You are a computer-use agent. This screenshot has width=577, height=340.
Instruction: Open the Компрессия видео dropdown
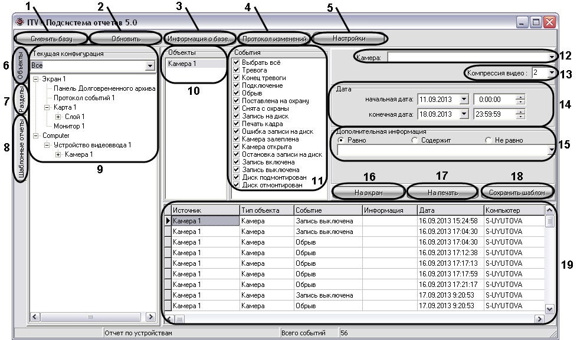pyautogui.click(x=550, y=72)
